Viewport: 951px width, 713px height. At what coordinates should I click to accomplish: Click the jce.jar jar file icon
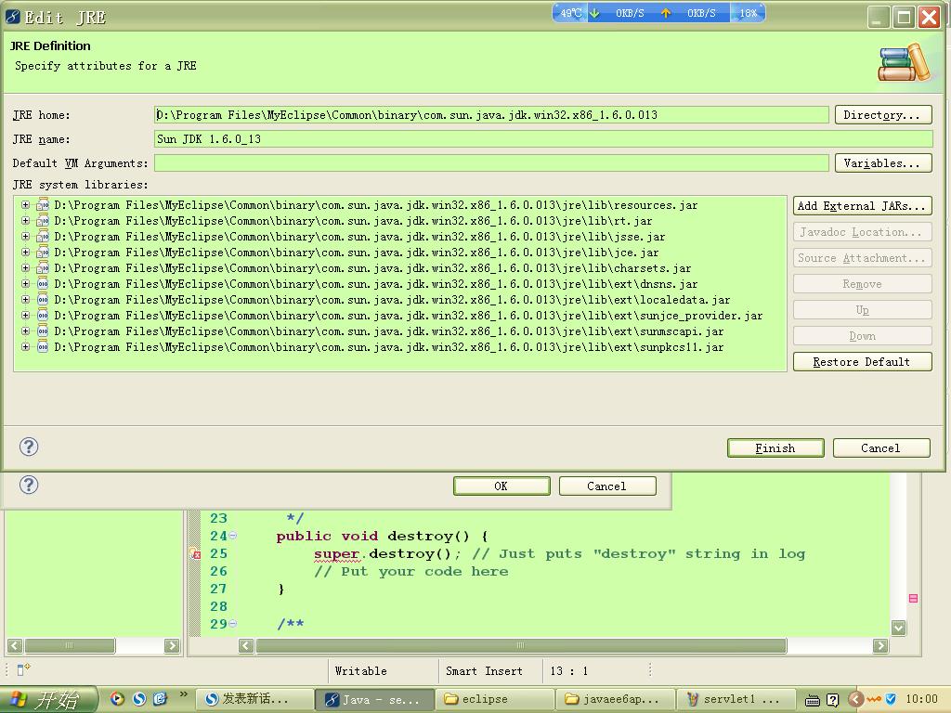43,253
